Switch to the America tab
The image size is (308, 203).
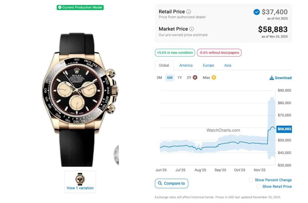pyautogui.click(x=186, y=65)
